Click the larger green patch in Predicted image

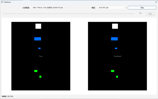112,71
